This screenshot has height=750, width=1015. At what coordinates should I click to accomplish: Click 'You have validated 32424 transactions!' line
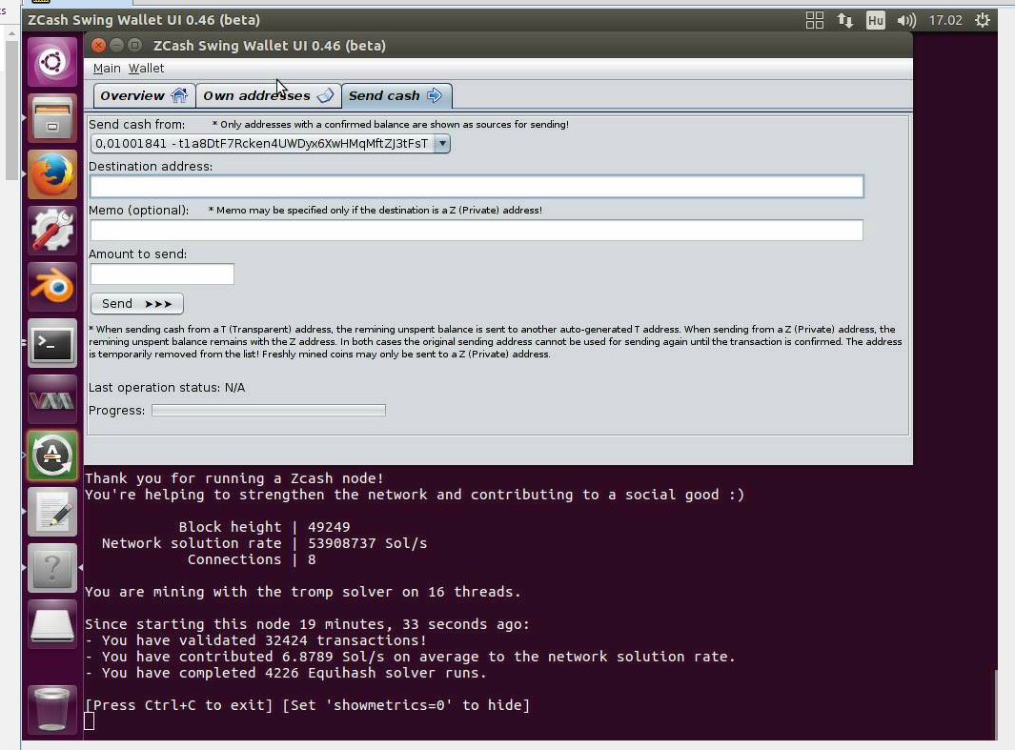(x=255, y=640)
